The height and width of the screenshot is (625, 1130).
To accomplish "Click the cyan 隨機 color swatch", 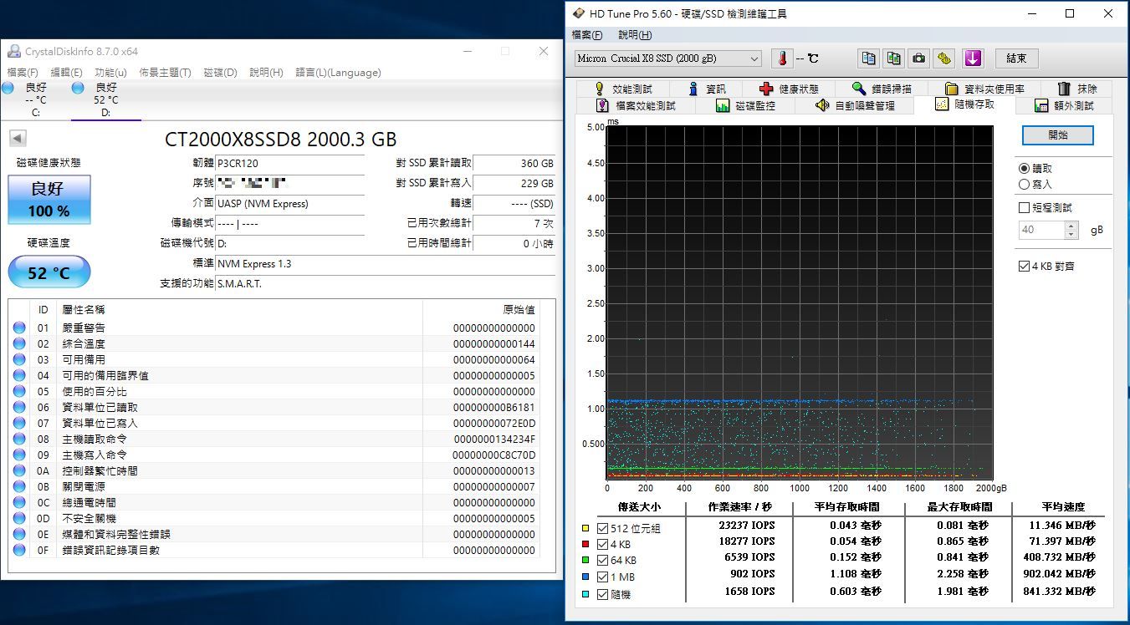I will [x=586, y=594].
